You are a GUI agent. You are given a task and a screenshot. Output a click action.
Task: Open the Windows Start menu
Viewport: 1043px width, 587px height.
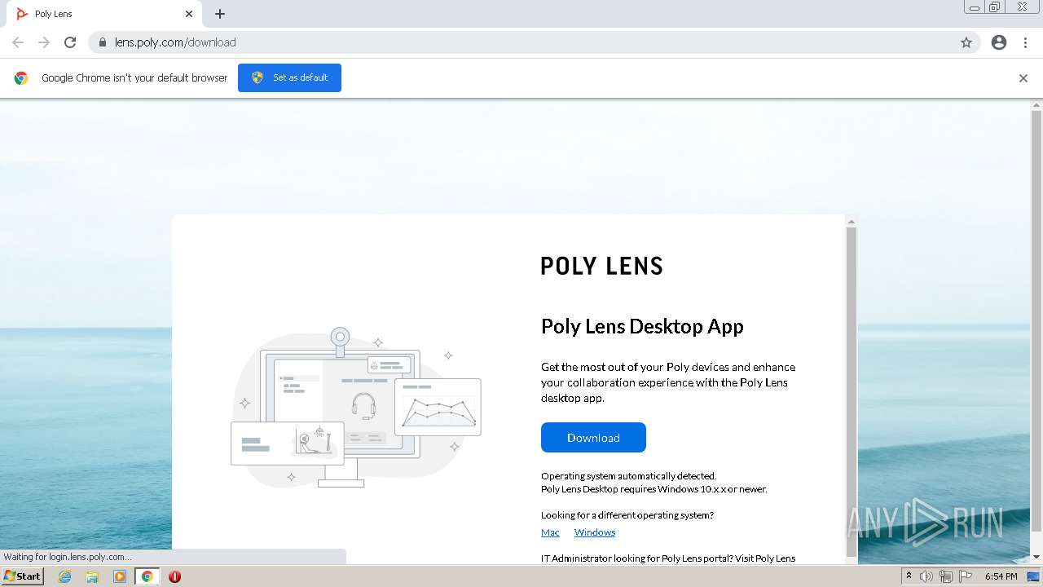click(22, 576)
